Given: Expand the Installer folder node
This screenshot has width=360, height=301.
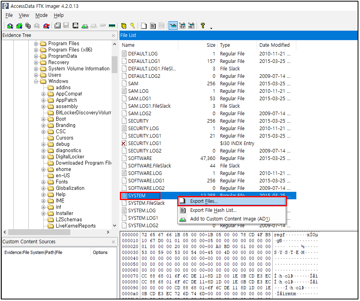Looking at the screenshot, I should pos(43,213).
